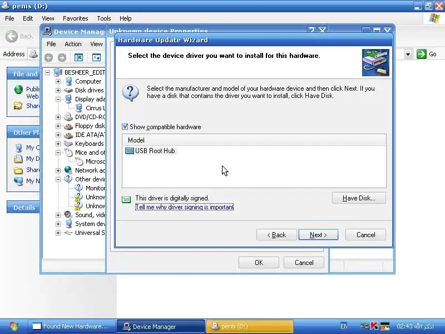Click the digitally signed driver icon

pyautogui.click(x=126, y=200)
